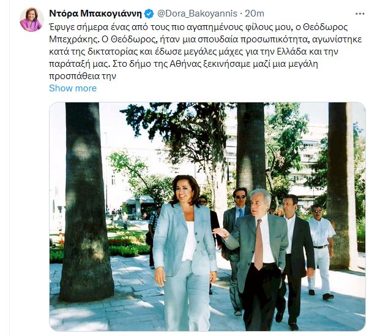The width and height of the screenshot is (369, 336).
Task: Click the blue verified badge
Action: tap(149, 13)
